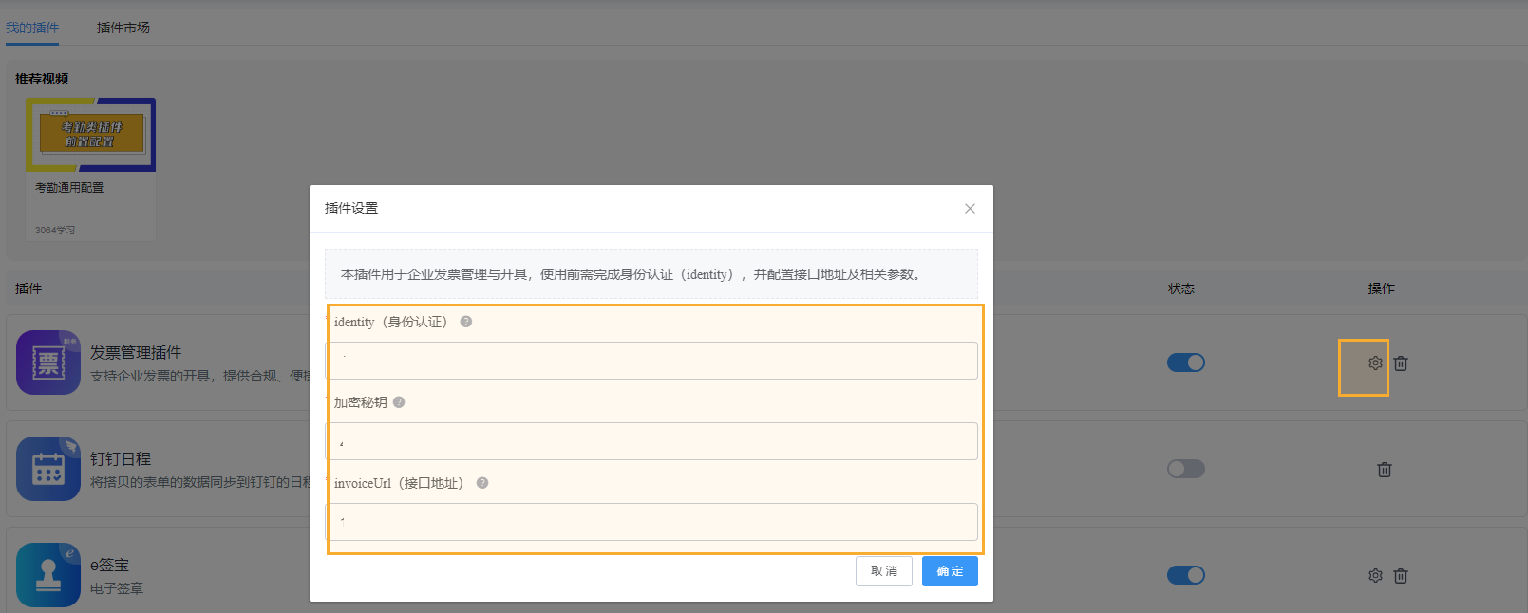Open the 考勤通用配置 video thumbnail

tap(90, 135)
